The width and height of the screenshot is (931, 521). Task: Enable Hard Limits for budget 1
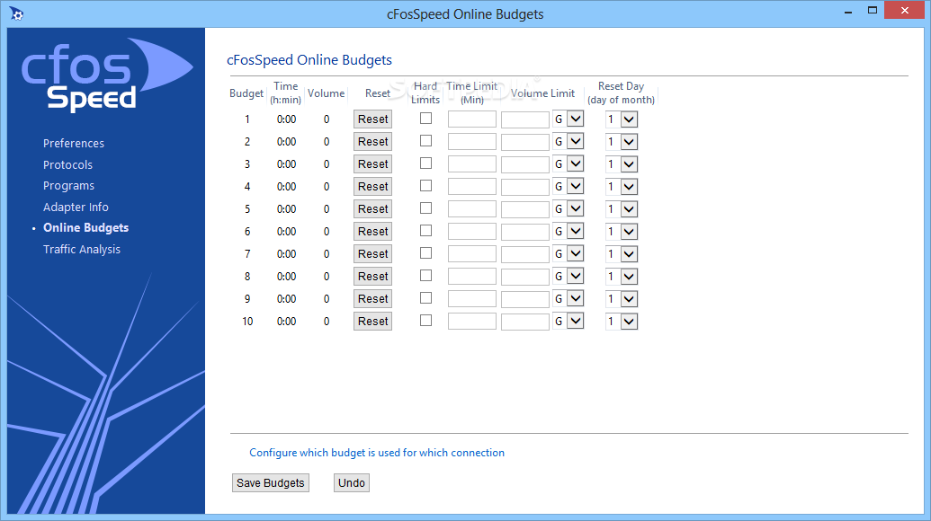tap(425, 119)
